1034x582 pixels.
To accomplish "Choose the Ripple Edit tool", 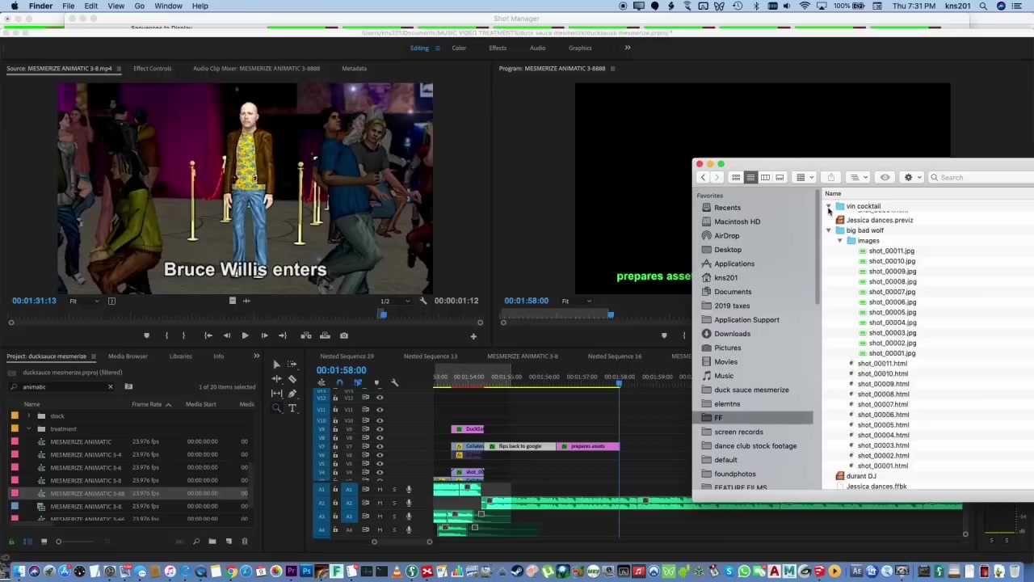I will click(x=276, y=378).
